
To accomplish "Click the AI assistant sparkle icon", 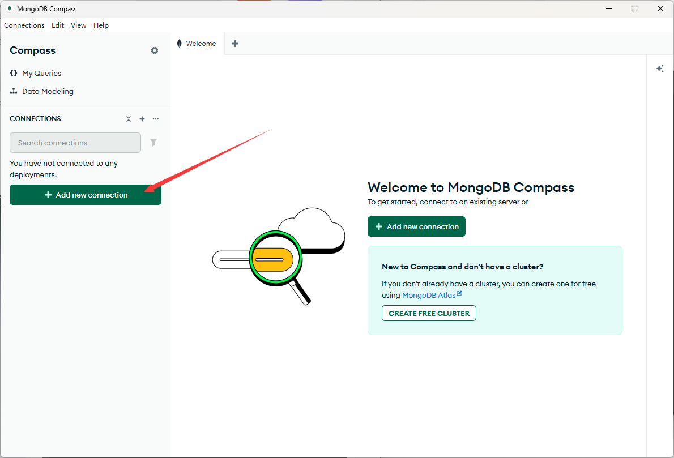I will click(x=659, y=69).
